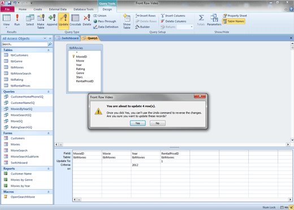Screen dimensions: 294x210
Task: Save using the quick access Save icon
Action: 9,3
